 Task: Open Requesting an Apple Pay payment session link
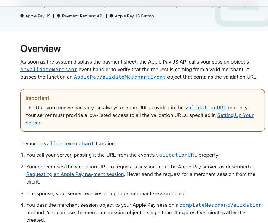pos(75,174)
